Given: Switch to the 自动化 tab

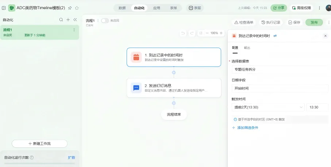Looking at the screenshot, I should [x=139, y=8].
